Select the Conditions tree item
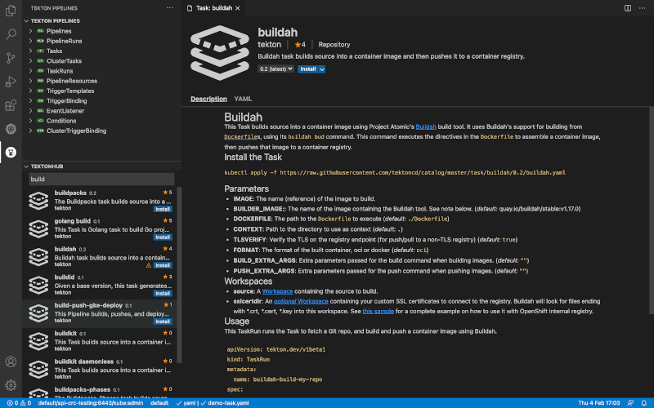Image resolution: width=654 pixels, height=408 pixels. coord(61,121)
